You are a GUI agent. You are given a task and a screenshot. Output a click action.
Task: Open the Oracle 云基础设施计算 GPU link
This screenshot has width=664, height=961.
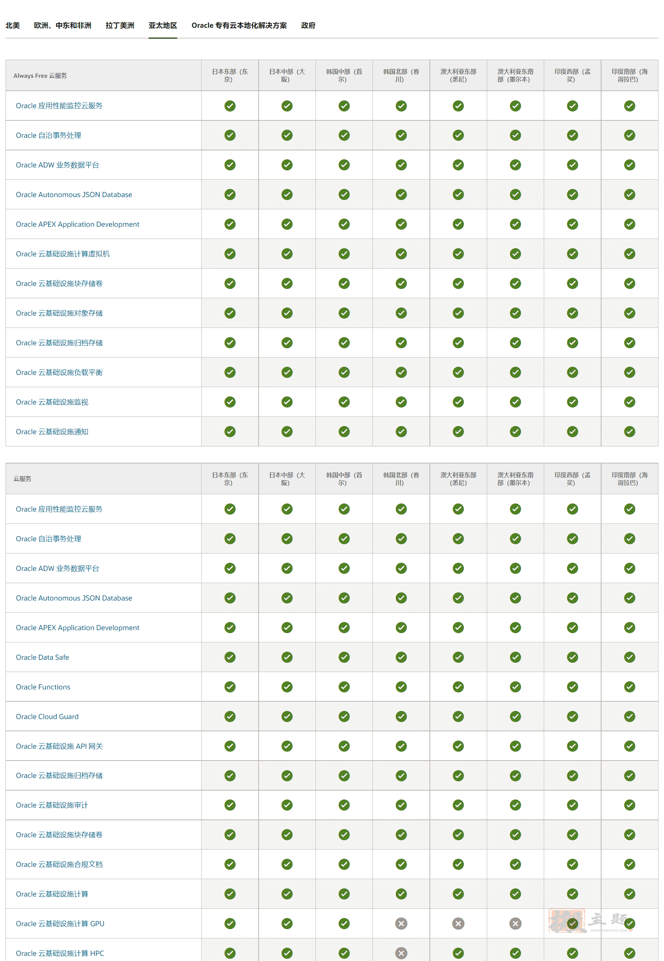point(60,924)
